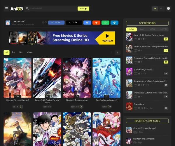The image size is (175, 146).
Task: Open An Adventurer's Daily Grind at Age 29
Action: [147, 83]
